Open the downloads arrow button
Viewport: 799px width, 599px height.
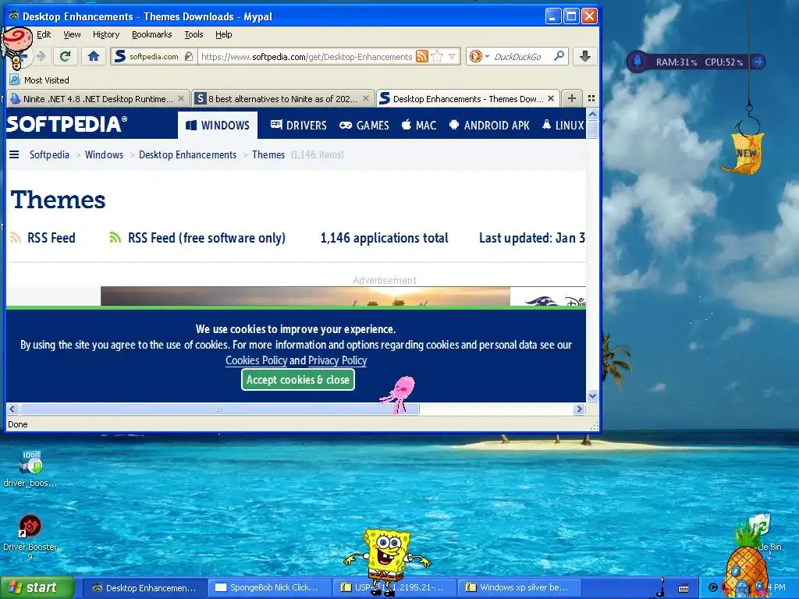point(585,56)
